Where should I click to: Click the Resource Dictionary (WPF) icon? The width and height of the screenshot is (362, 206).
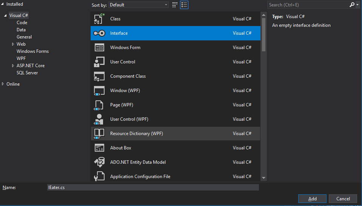(x=99, y=134)
